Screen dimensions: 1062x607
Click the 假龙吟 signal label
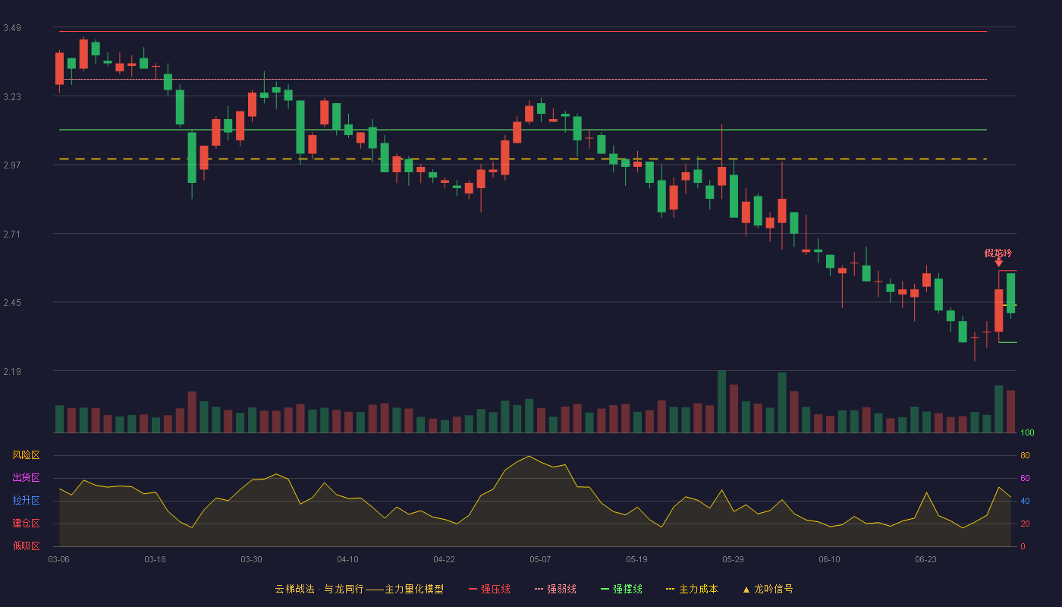click(998, 253)
